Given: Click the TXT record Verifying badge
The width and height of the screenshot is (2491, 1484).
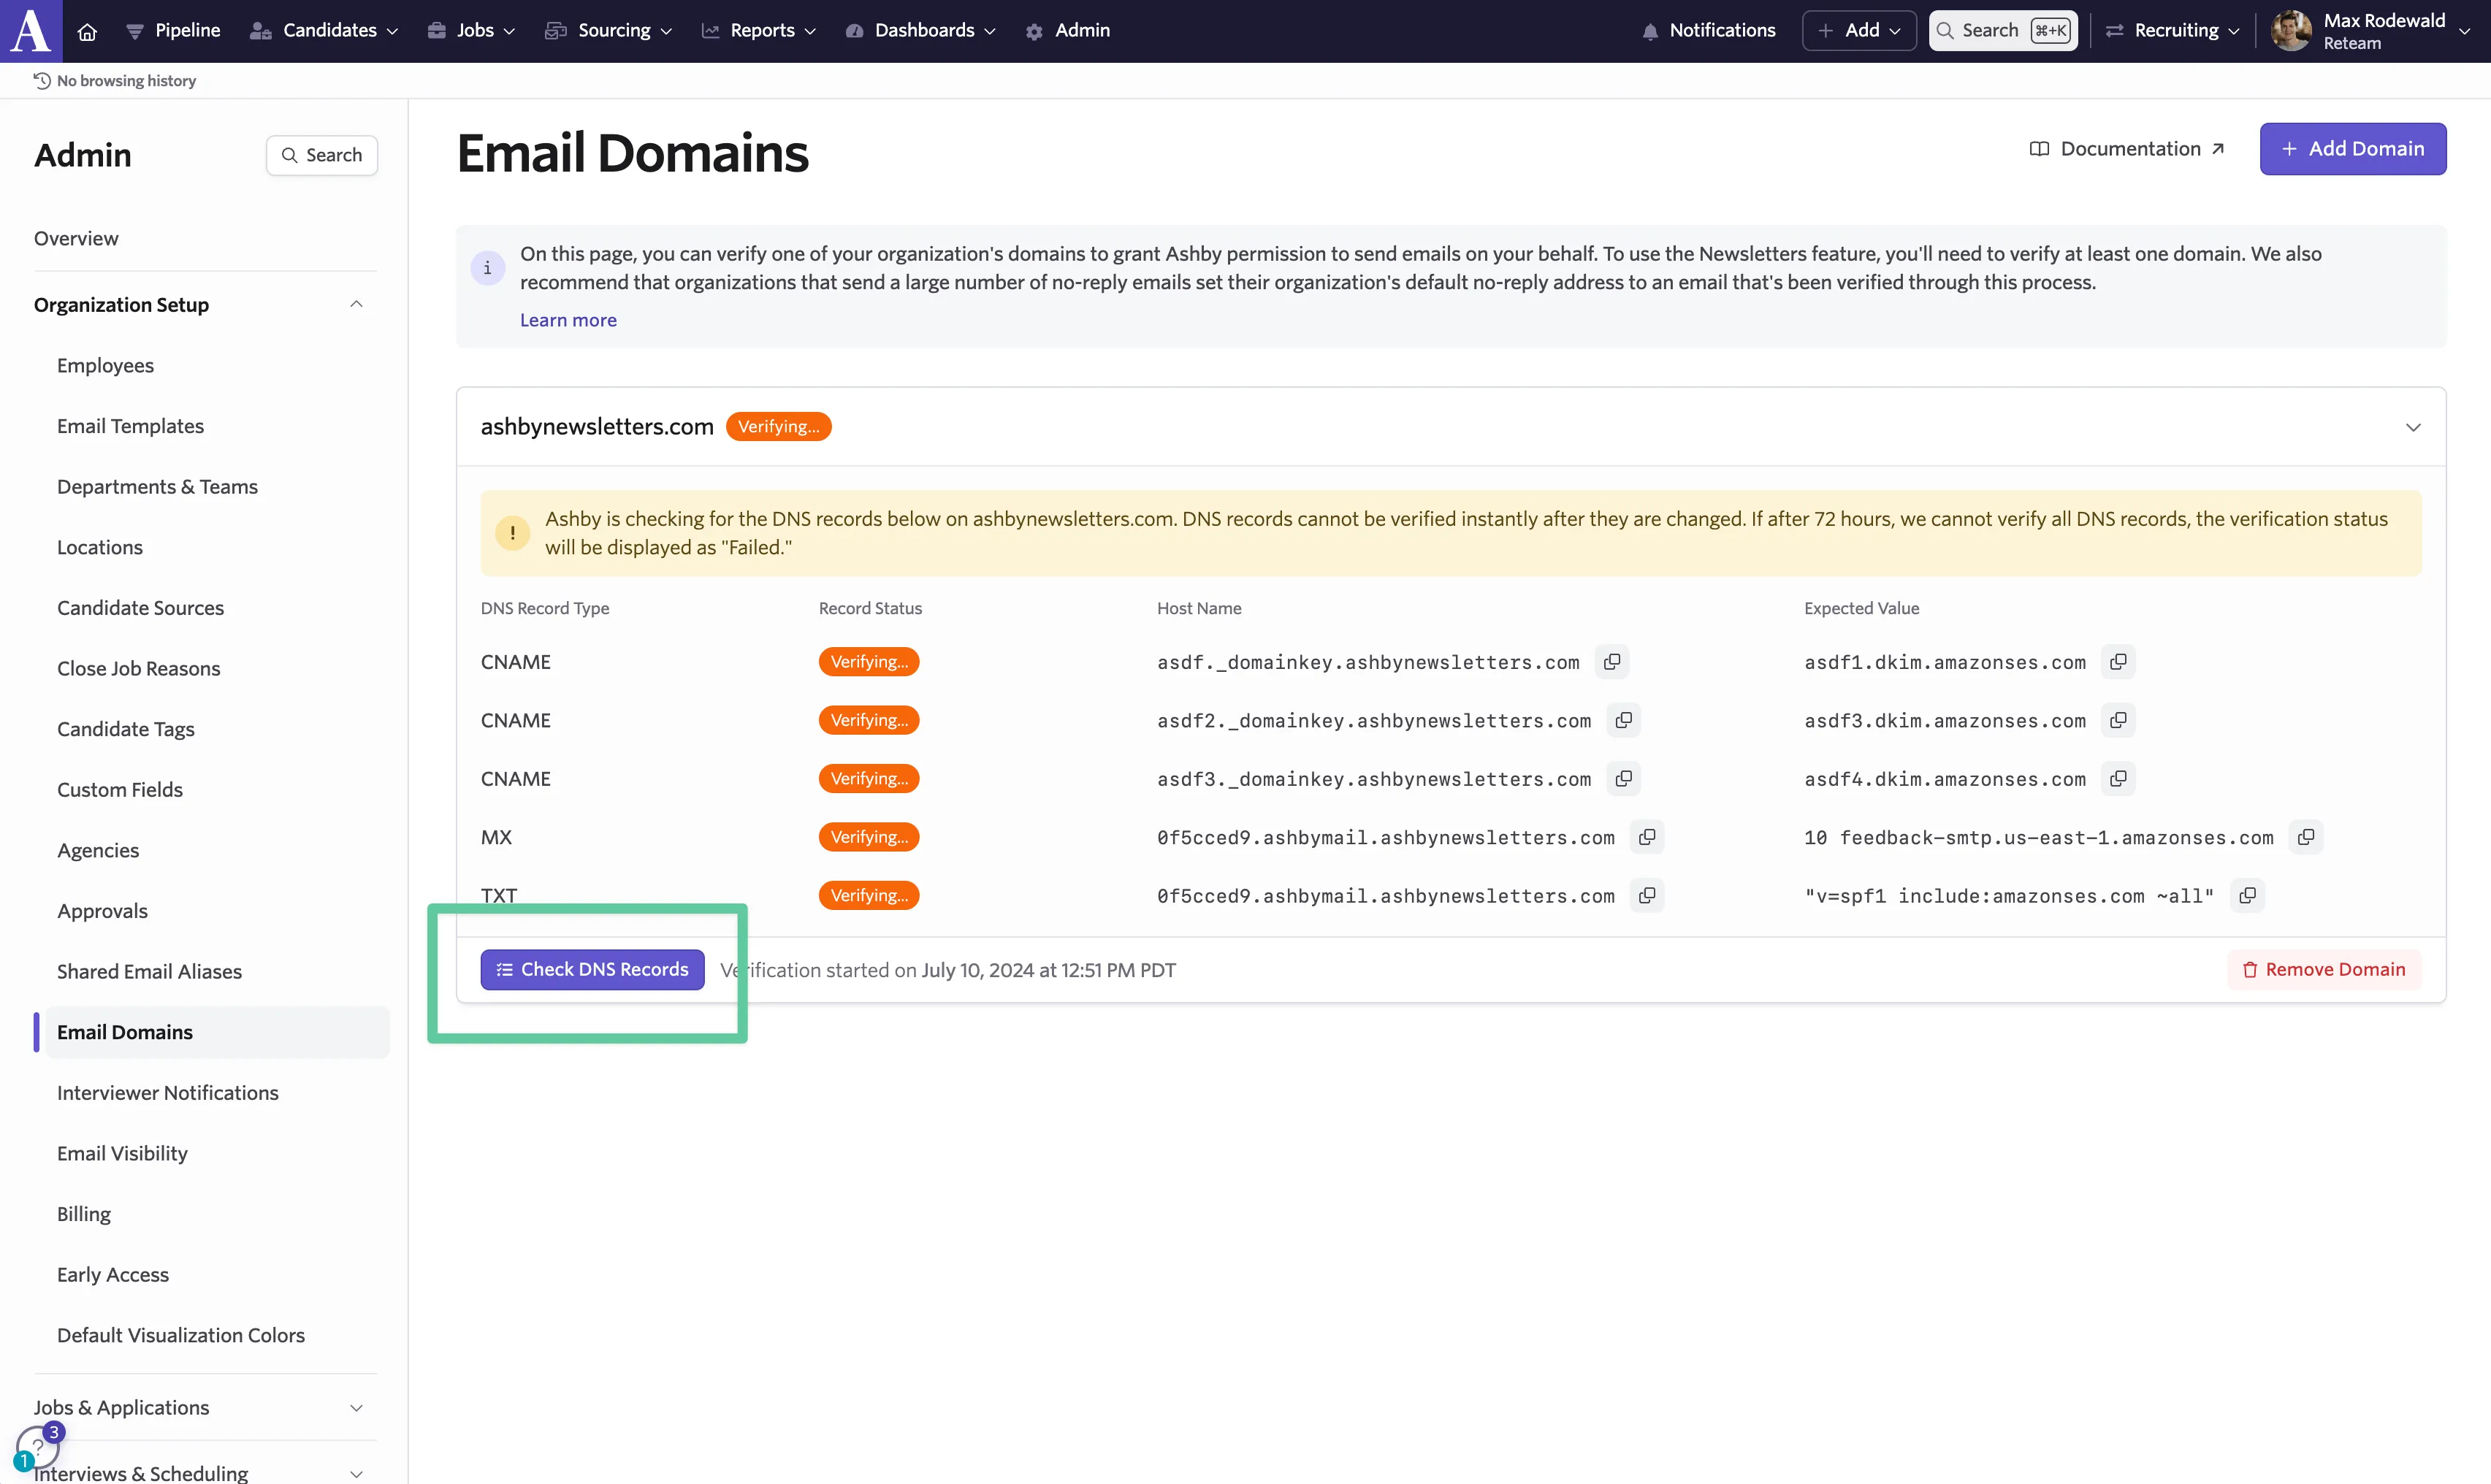Looking at the screenshot, I should (x=869, y=895).
